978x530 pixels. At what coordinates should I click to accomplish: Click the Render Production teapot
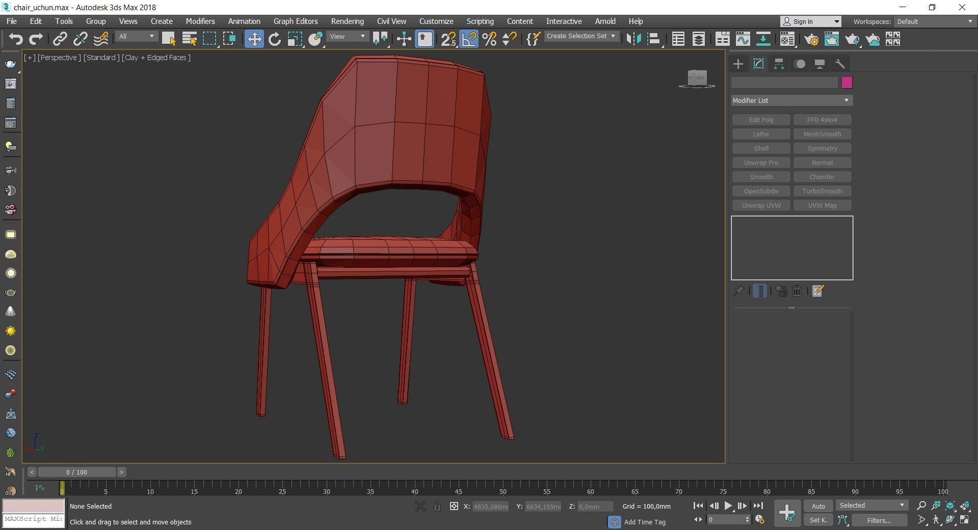852,39
